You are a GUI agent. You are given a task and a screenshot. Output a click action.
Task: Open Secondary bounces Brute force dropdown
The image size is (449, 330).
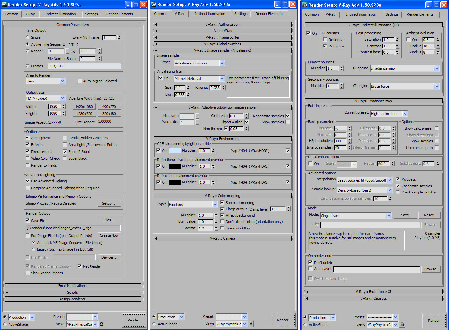pyautogui.click(x=405, y=86)
